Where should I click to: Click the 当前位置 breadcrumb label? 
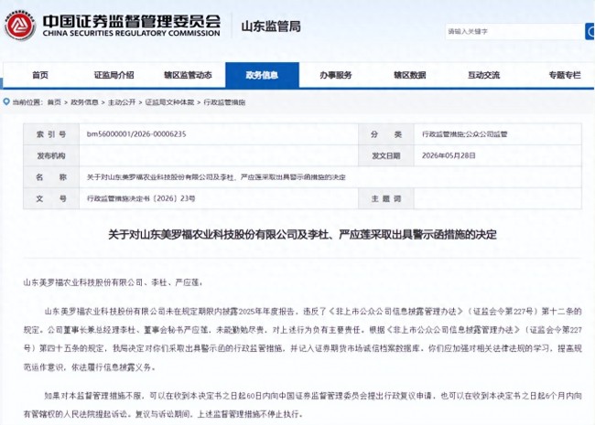pos(27,102)
